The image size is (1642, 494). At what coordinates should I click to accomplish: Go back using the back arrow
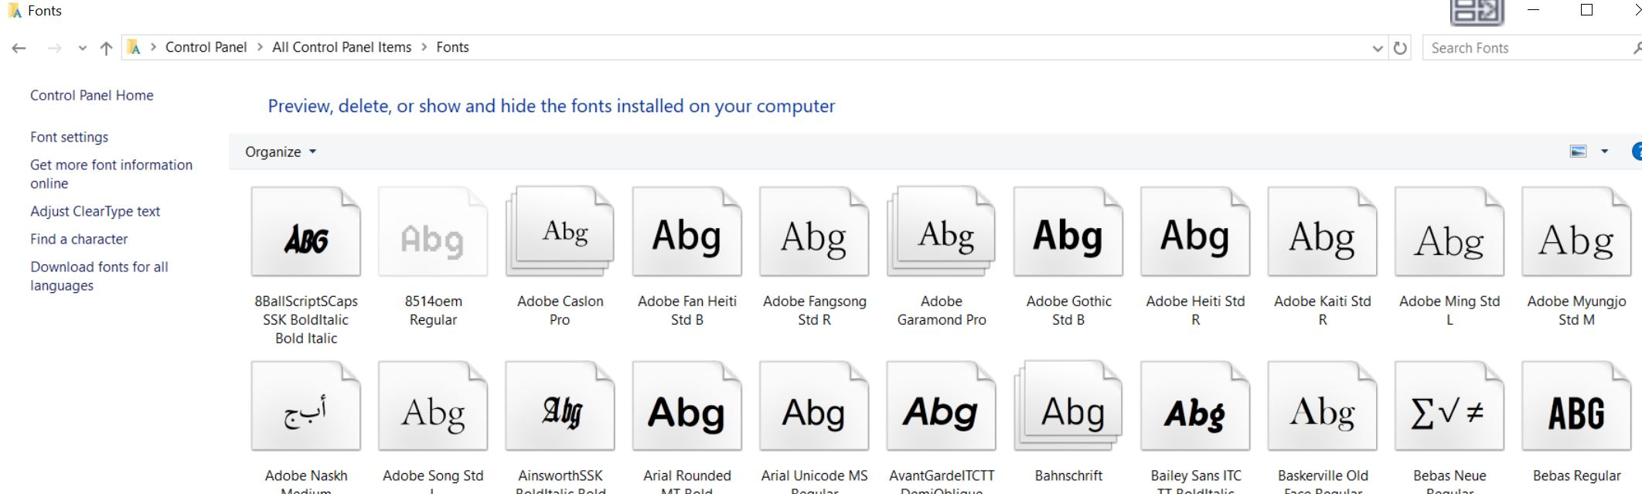tap(19, 48)
